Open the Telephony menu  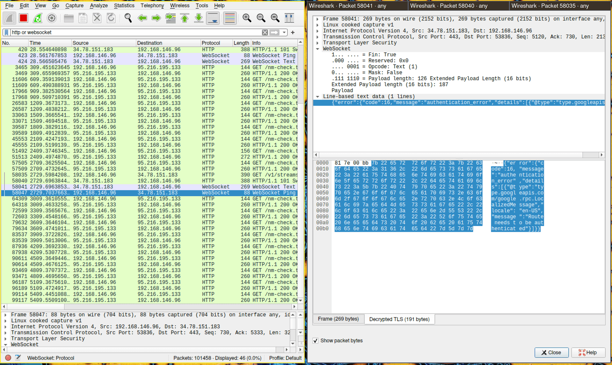[x=152, y=5]
